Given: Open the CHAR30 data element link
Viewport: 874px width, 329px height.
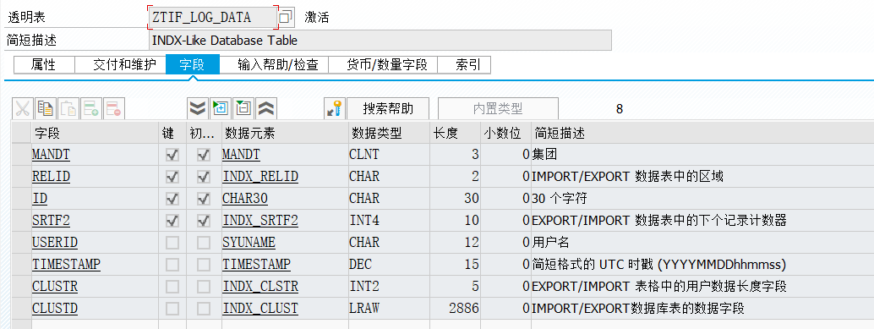Looking at the screenshot, I should coord(246,199).
